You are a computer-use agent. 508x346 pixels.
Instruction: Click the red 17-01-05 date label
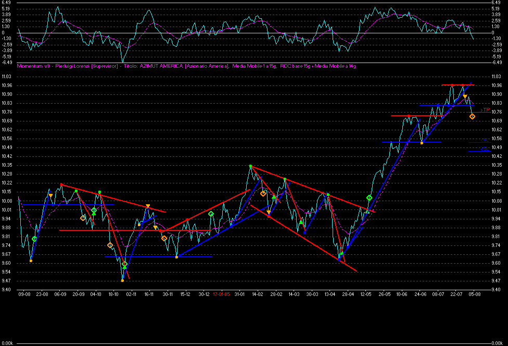(221, 294)
